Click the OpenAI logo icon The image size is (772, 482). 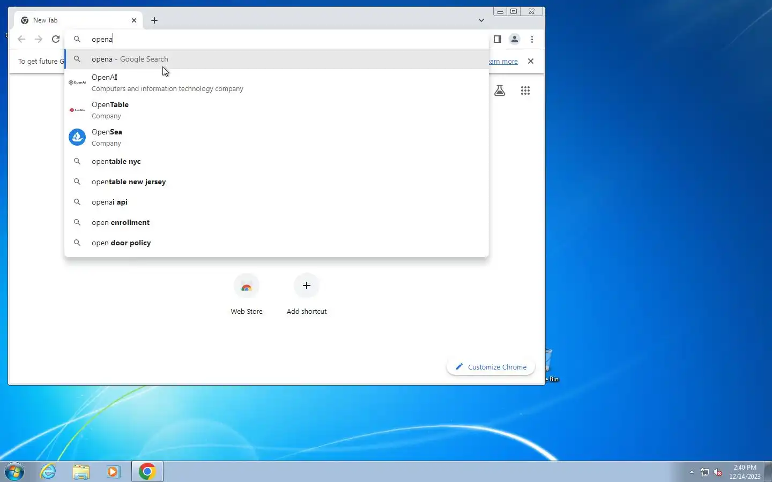[x=77, y=82]
